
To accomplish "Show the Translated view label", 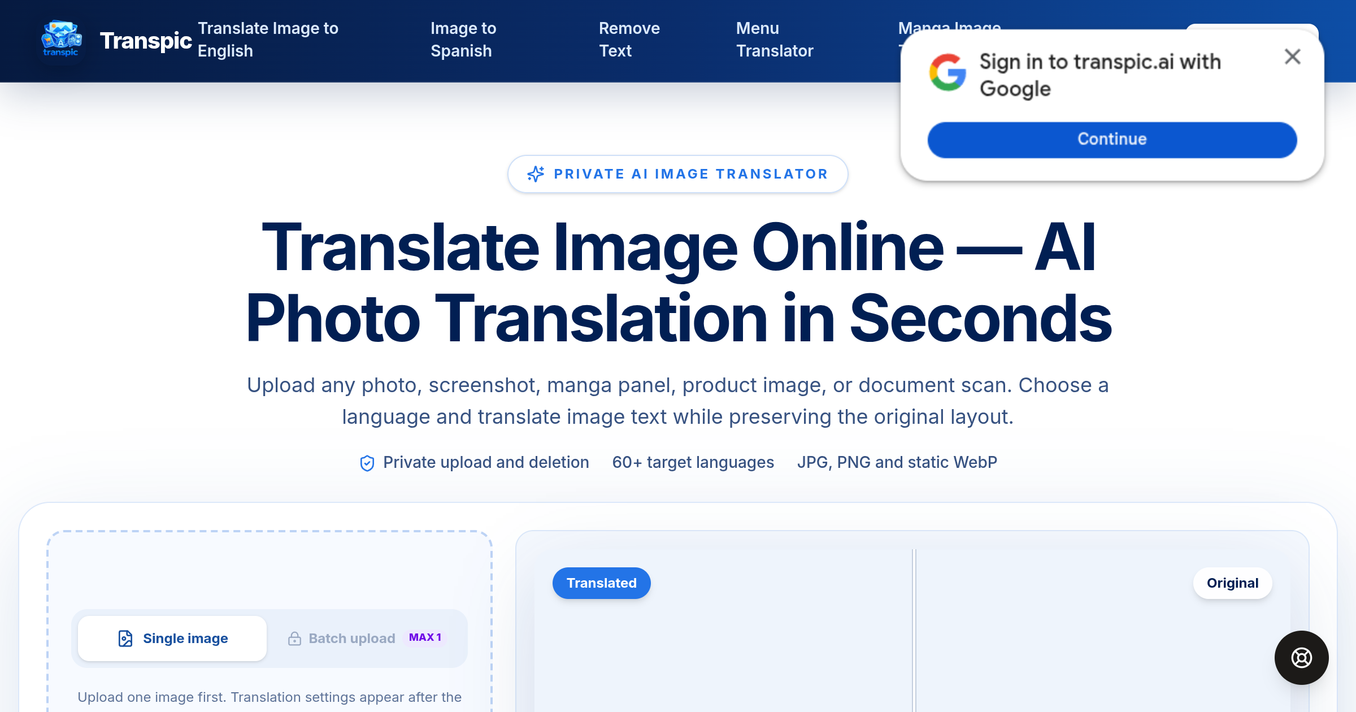I will click(x=602, y=583).
